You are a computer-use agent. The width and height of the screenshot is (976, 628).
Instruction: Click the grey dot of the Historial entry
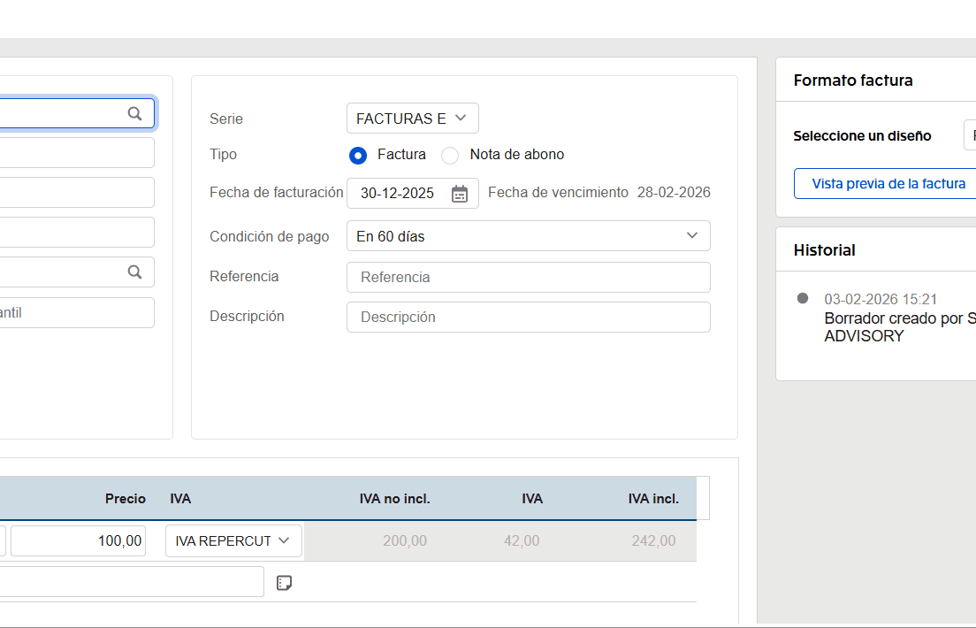click(x=803, y=299)
